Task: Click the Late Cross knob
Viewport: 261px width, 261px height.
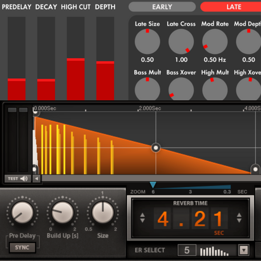Action: (181, 42)
